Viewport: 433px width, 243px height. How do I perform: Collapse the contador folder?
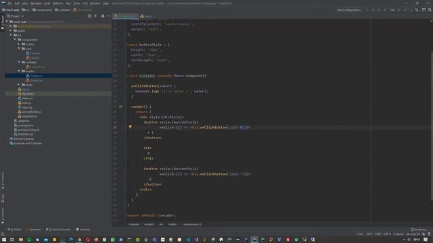(x=19, y=62)
